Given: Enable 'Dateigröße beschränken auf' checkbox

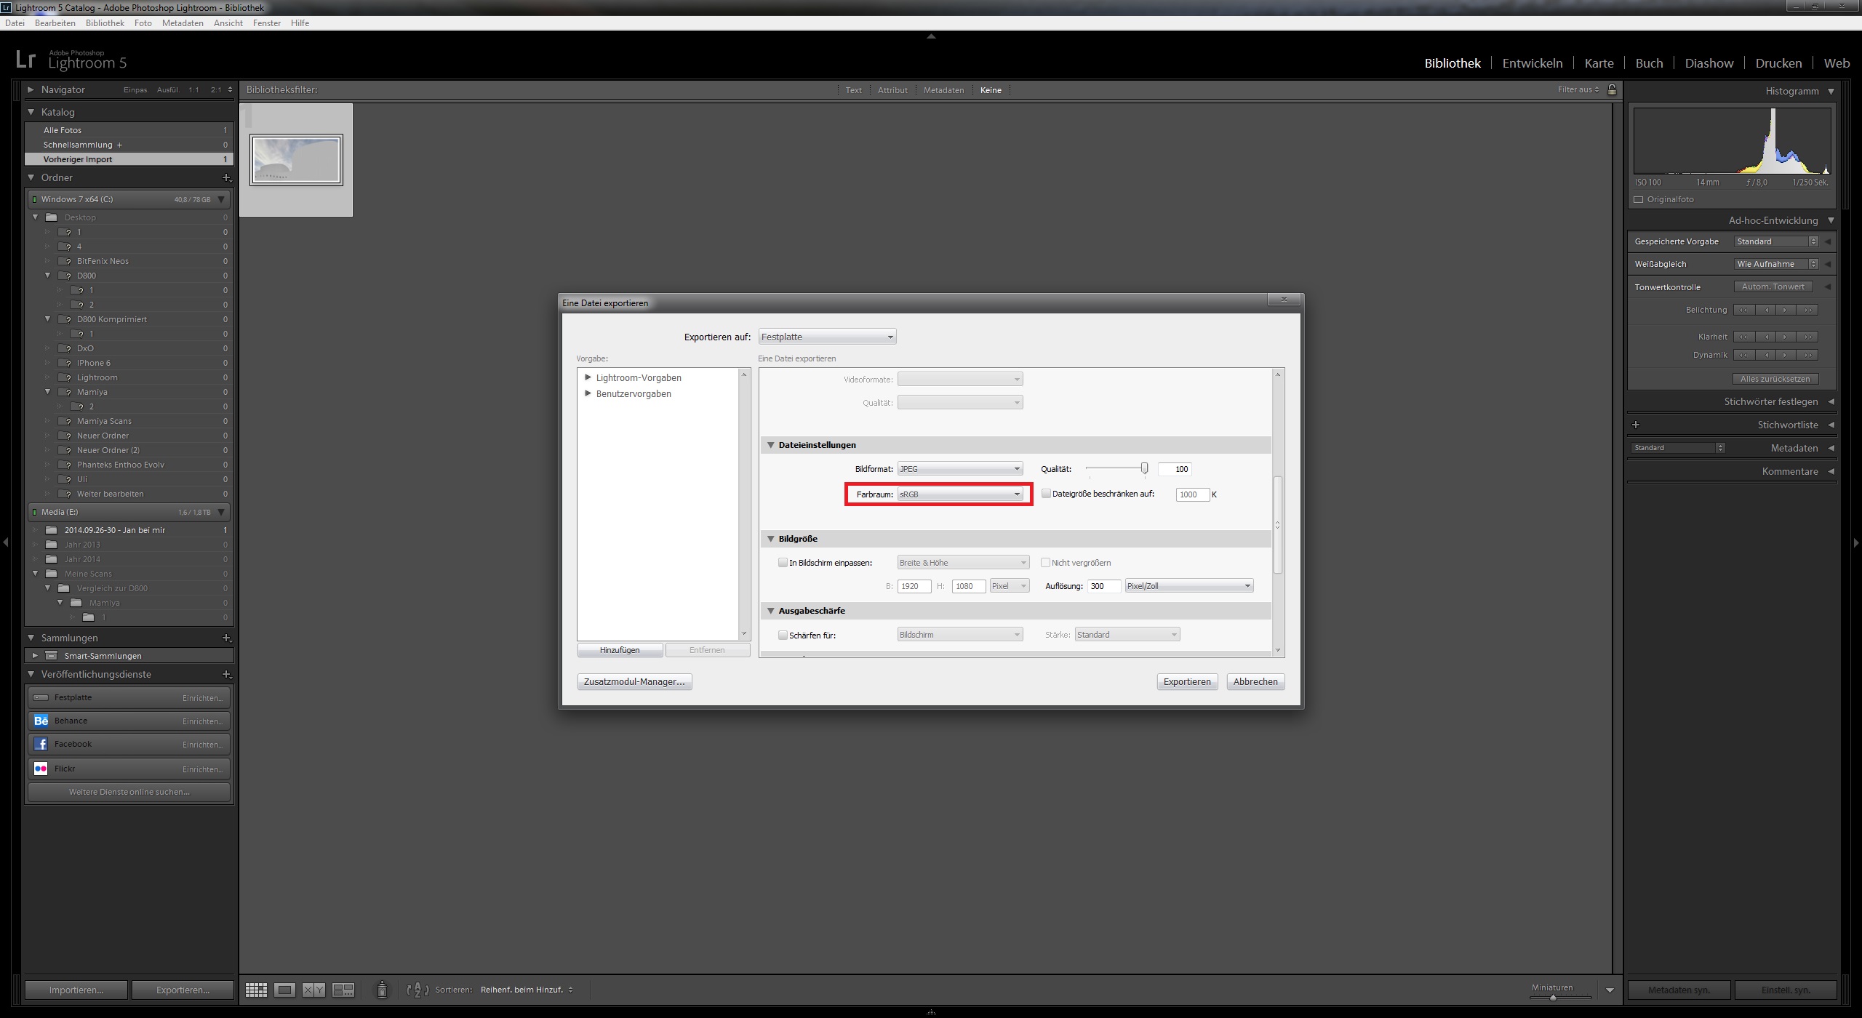Looking at the screenshot, I should [1046, 494].
